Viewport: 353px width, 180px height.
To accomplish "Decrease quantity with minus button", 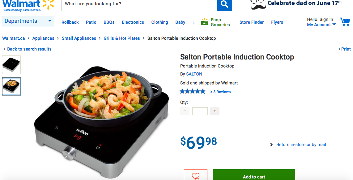I will coord(185,111).
